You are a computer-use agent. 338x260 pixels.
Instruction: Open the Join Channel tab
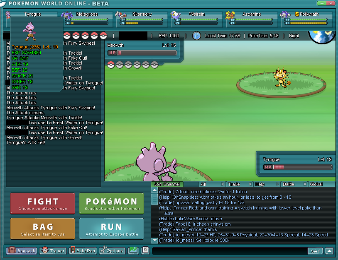[167, 184]
